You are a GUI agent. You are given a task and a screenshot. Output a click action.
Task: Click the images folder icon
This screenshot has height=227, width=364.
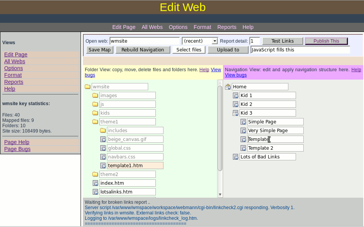point(95,96)
